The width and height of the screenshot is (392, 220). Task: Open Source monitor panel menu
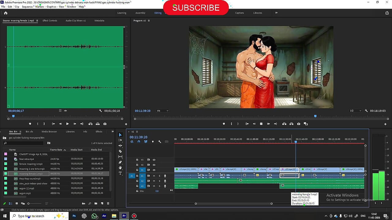pyautogui.click(x=37, y=21)
